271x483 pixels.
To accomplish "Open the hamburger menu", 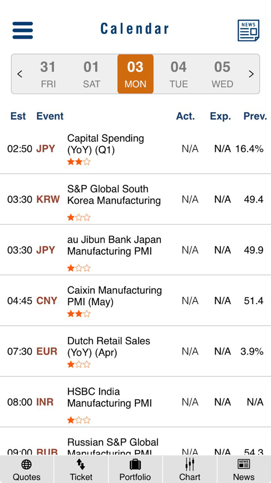I will (23, 30).
